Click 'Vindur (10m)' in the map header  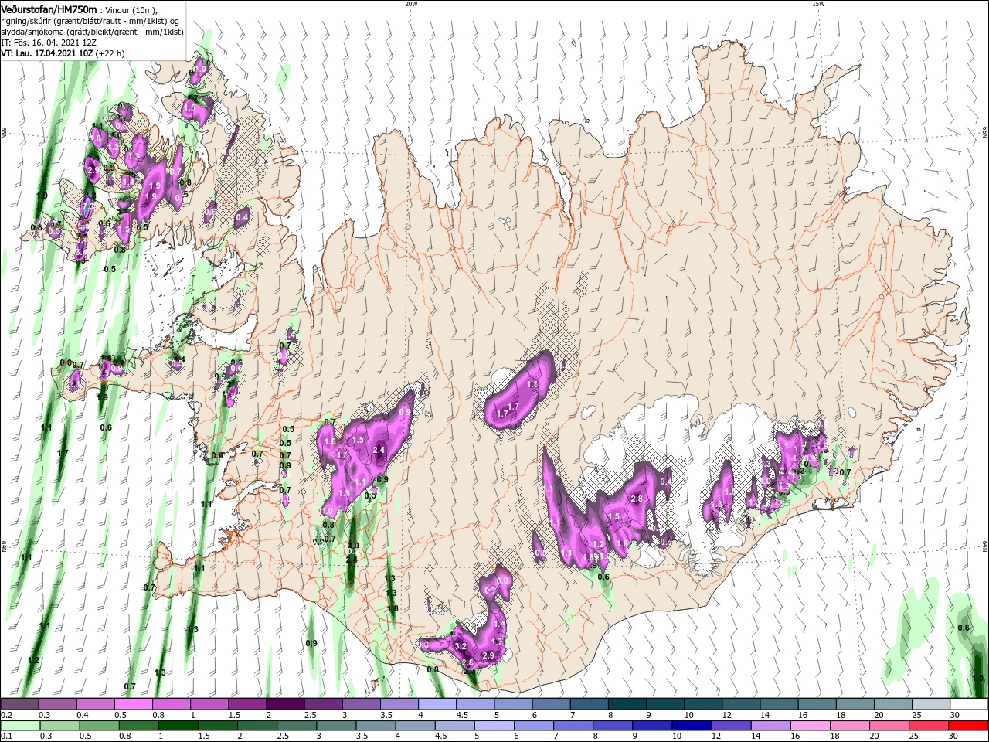pos(131,9)
